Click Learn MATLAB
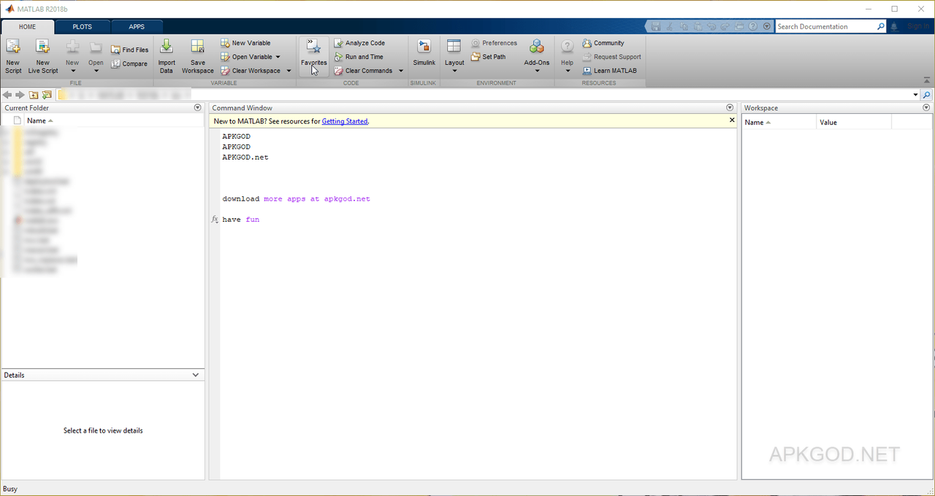935x496 pixels. (609, 71)
